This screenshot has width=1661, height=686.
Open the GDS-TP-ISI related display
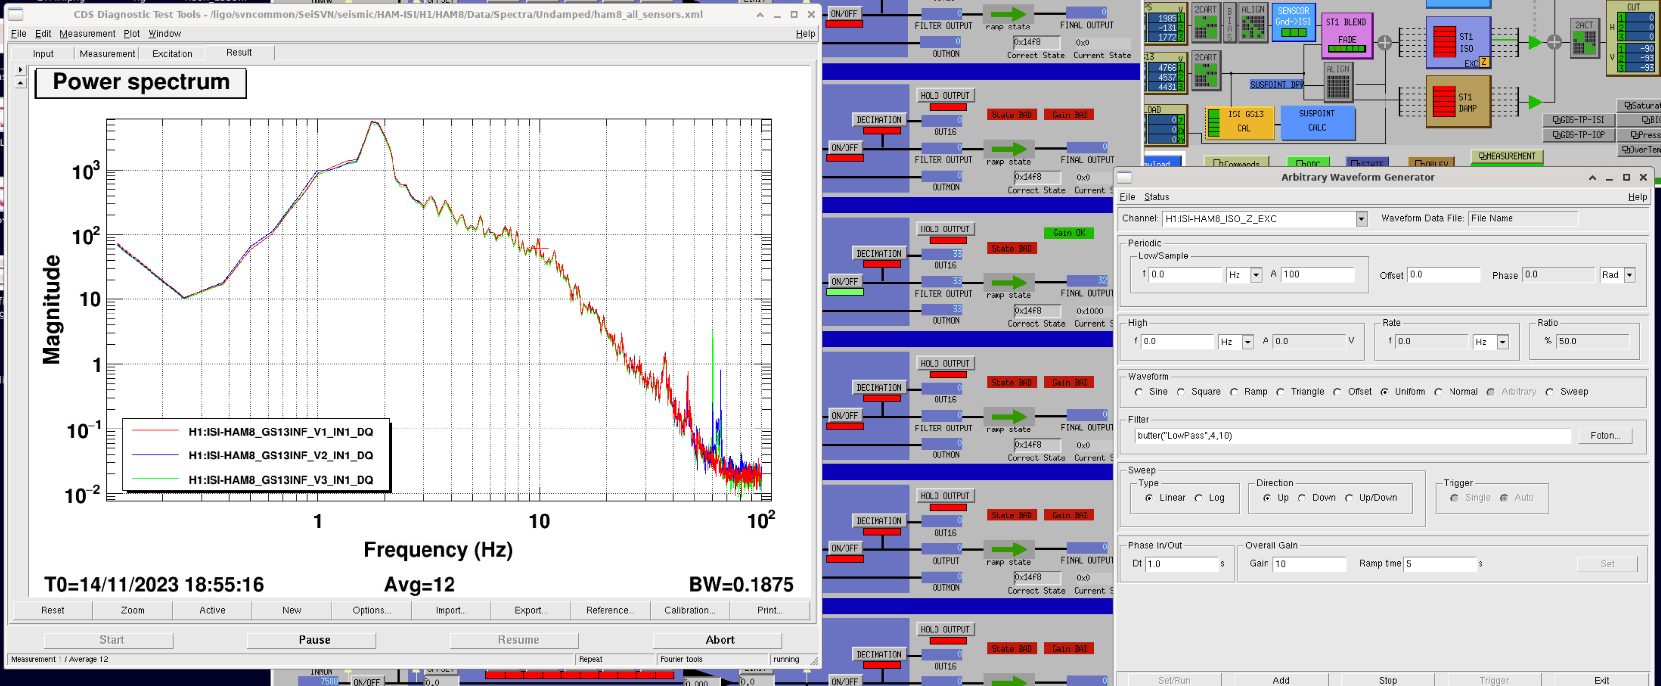[x=1578, y=120]
